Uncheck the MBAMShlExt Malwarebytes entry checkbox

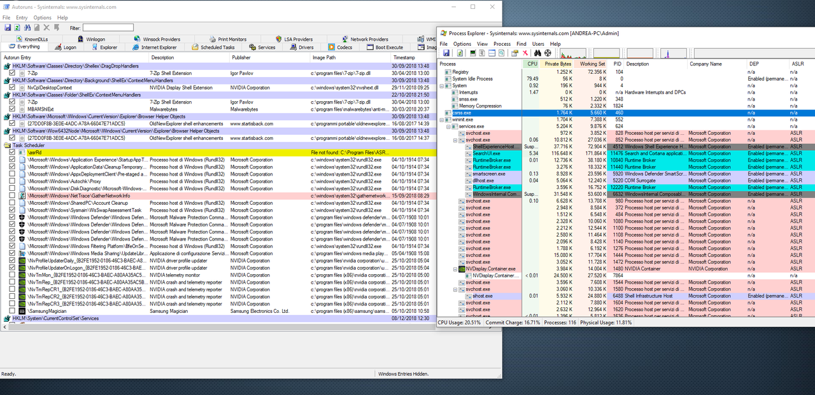[x=13, y=109]
